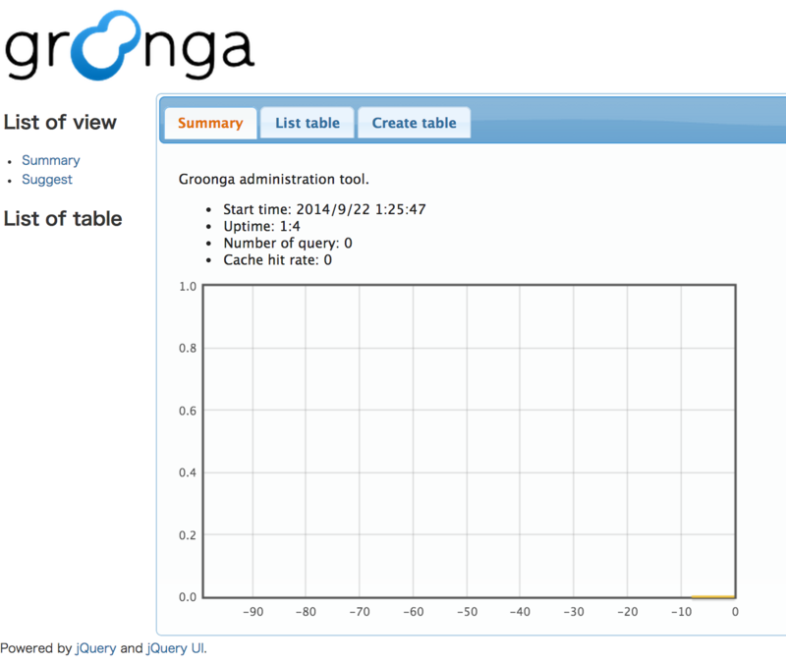Click 'Groonga administration tool.' text
Image resolution: width=786 pixels, height=664 pixels.
(x=274, y=179)
